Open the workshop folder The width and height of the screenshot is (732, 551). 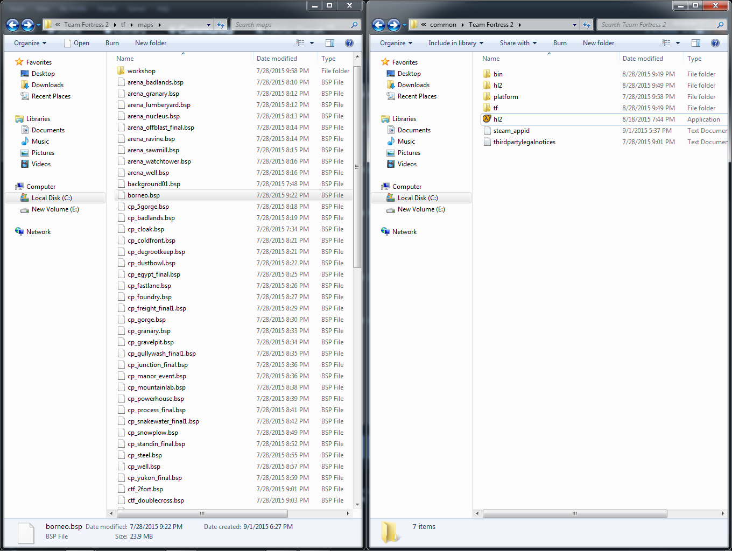141,71
